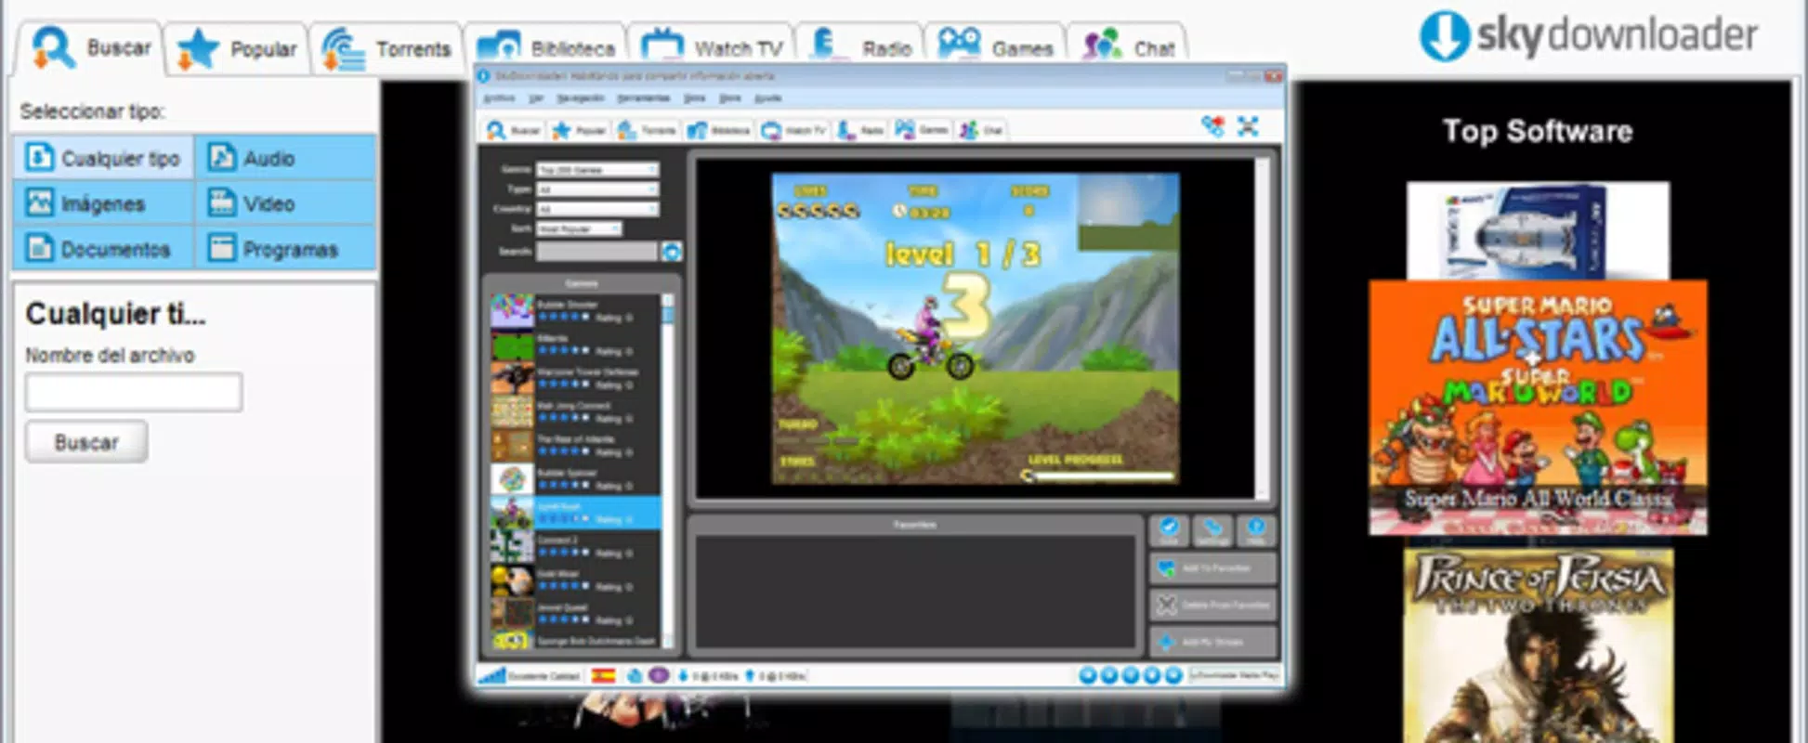Click the gray Buscar search button
This screenshot has width=1808, height=743.
(85, 442)
